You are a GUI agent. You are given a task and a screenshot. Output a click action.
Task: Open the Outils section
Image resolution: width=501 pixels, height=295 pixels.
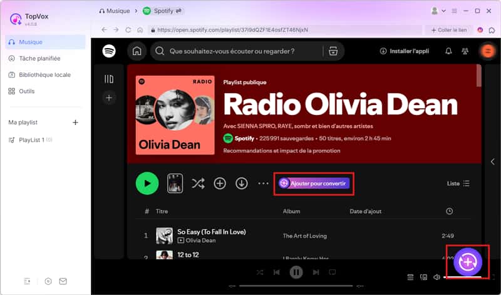[21, 91]
